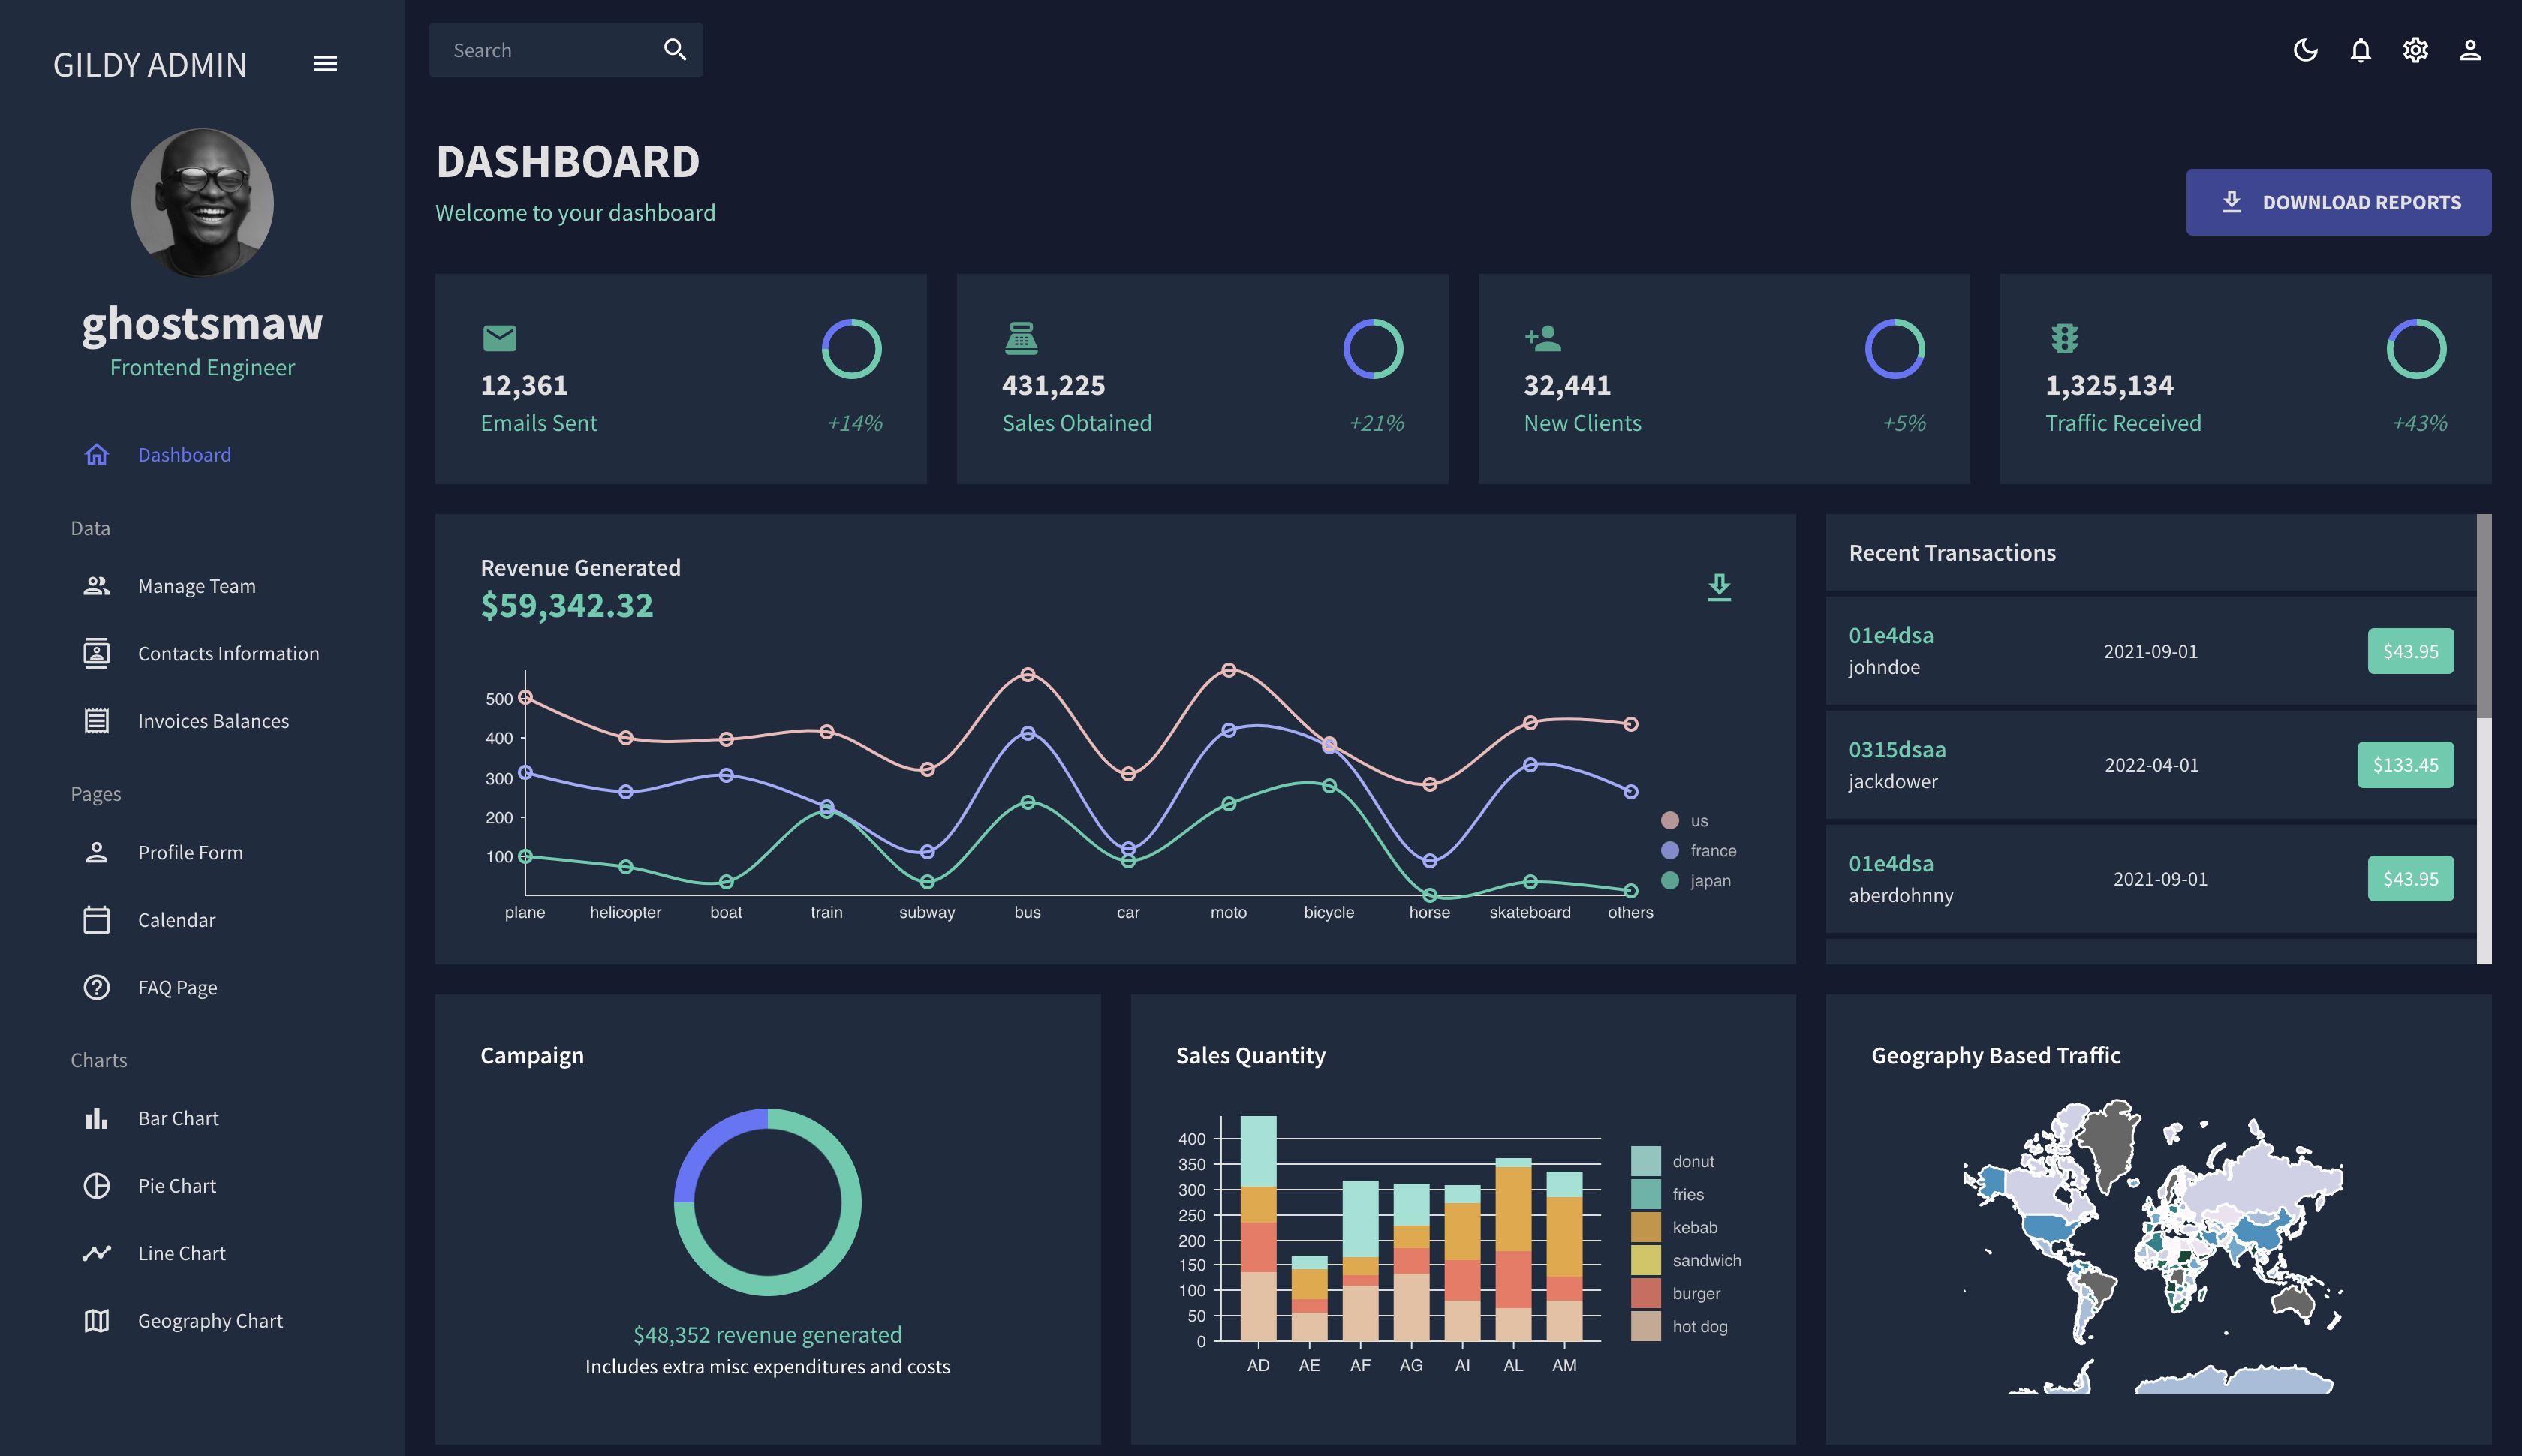
Task: Collapse the sidebar with the hamburger icon
Action: (325, 63)
